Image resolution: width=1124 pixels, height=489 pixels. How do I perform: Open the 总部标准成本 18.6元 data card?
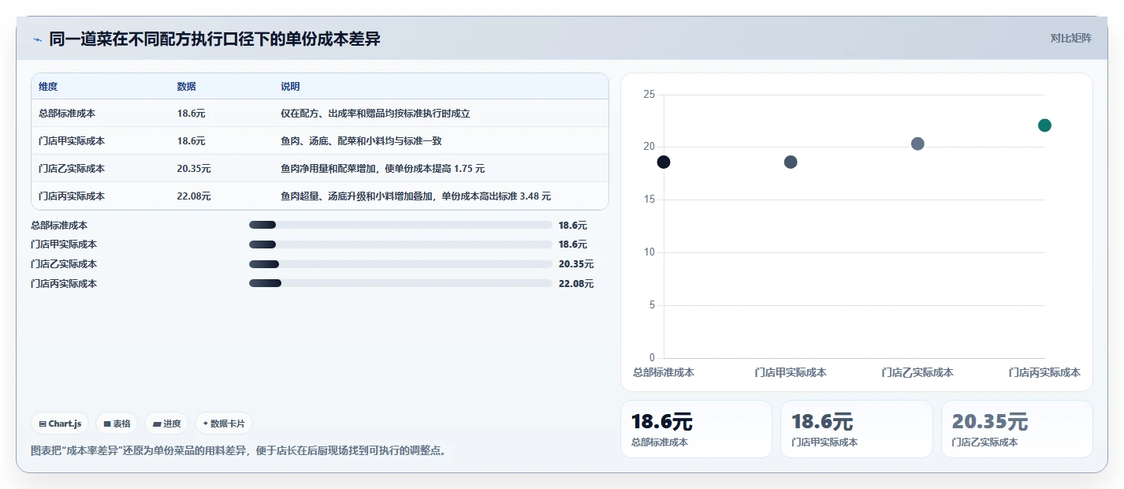696,429
